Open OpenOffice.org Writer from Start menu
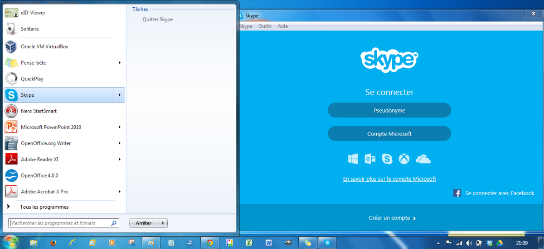The height and width of the screenshot is (249, 544). 60,143
